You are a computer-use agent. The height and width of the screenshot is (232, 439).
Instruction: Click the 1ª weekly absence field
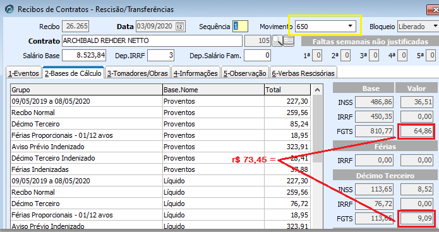tap(317, 56)
